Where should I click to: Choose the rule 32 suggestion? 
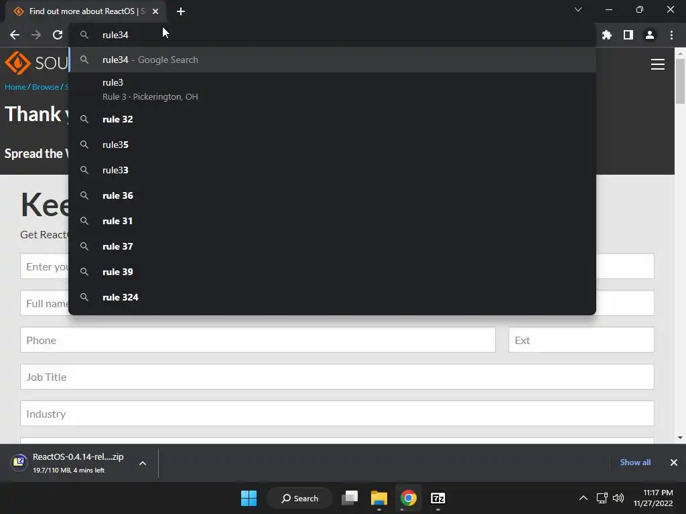coord(332,119)
